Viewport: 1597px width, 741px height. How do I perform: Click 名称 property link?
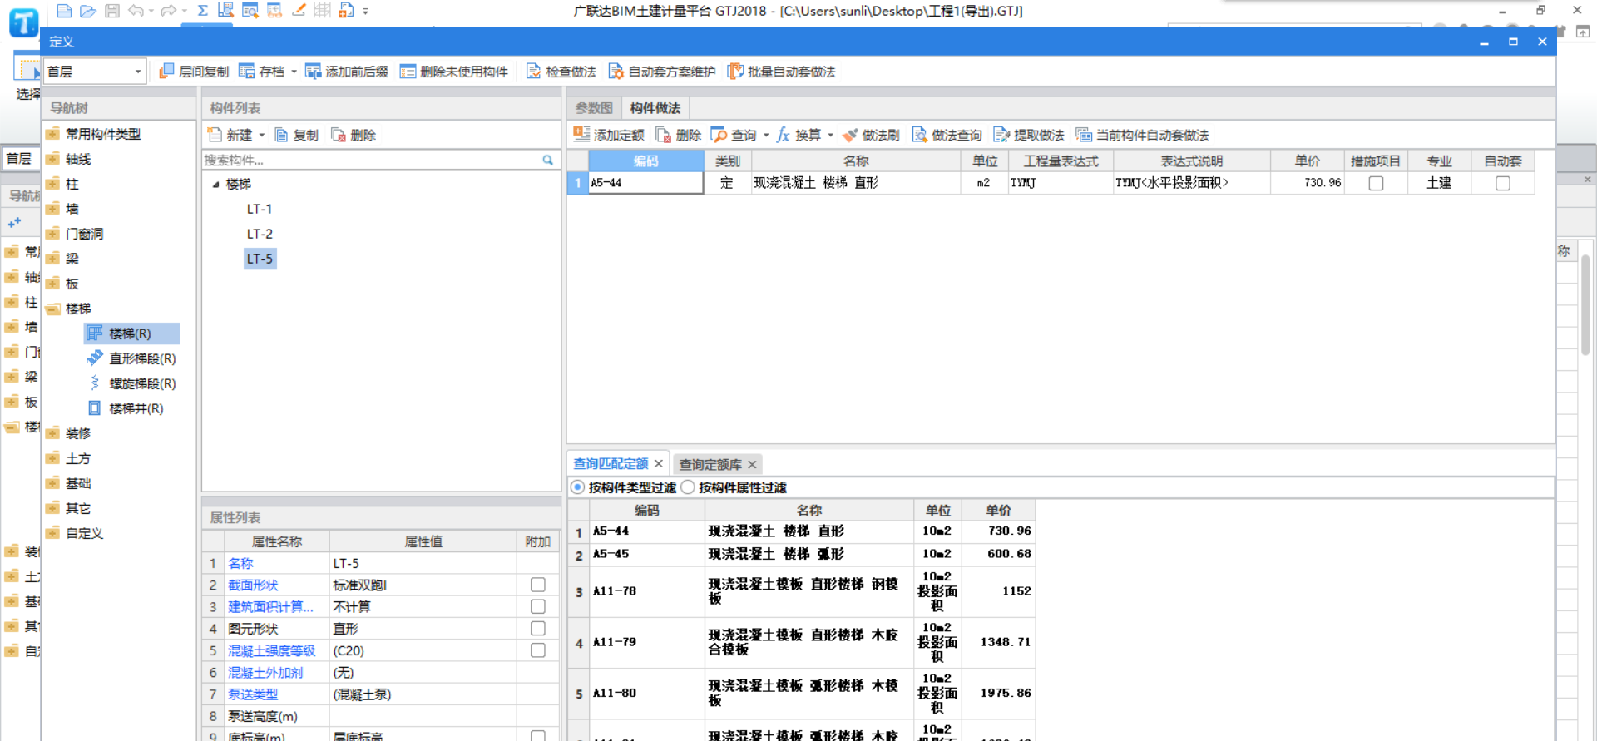pyautogui.click(x=240, y=563)
